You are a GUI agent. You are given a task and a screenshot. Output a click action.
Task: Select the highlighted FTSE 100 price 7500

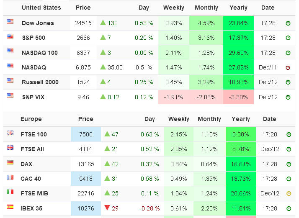point(86,134)
